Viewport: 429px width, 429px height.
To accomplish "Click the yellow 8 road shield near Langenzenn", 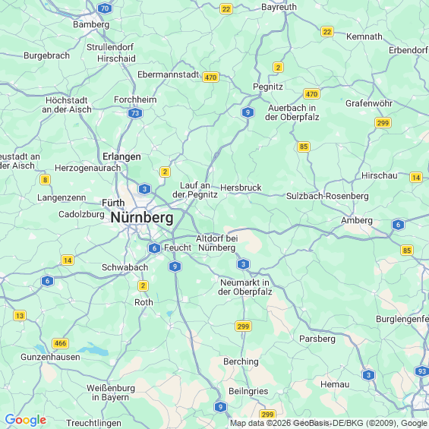I will pyautogui.click(x=45, y=180).
